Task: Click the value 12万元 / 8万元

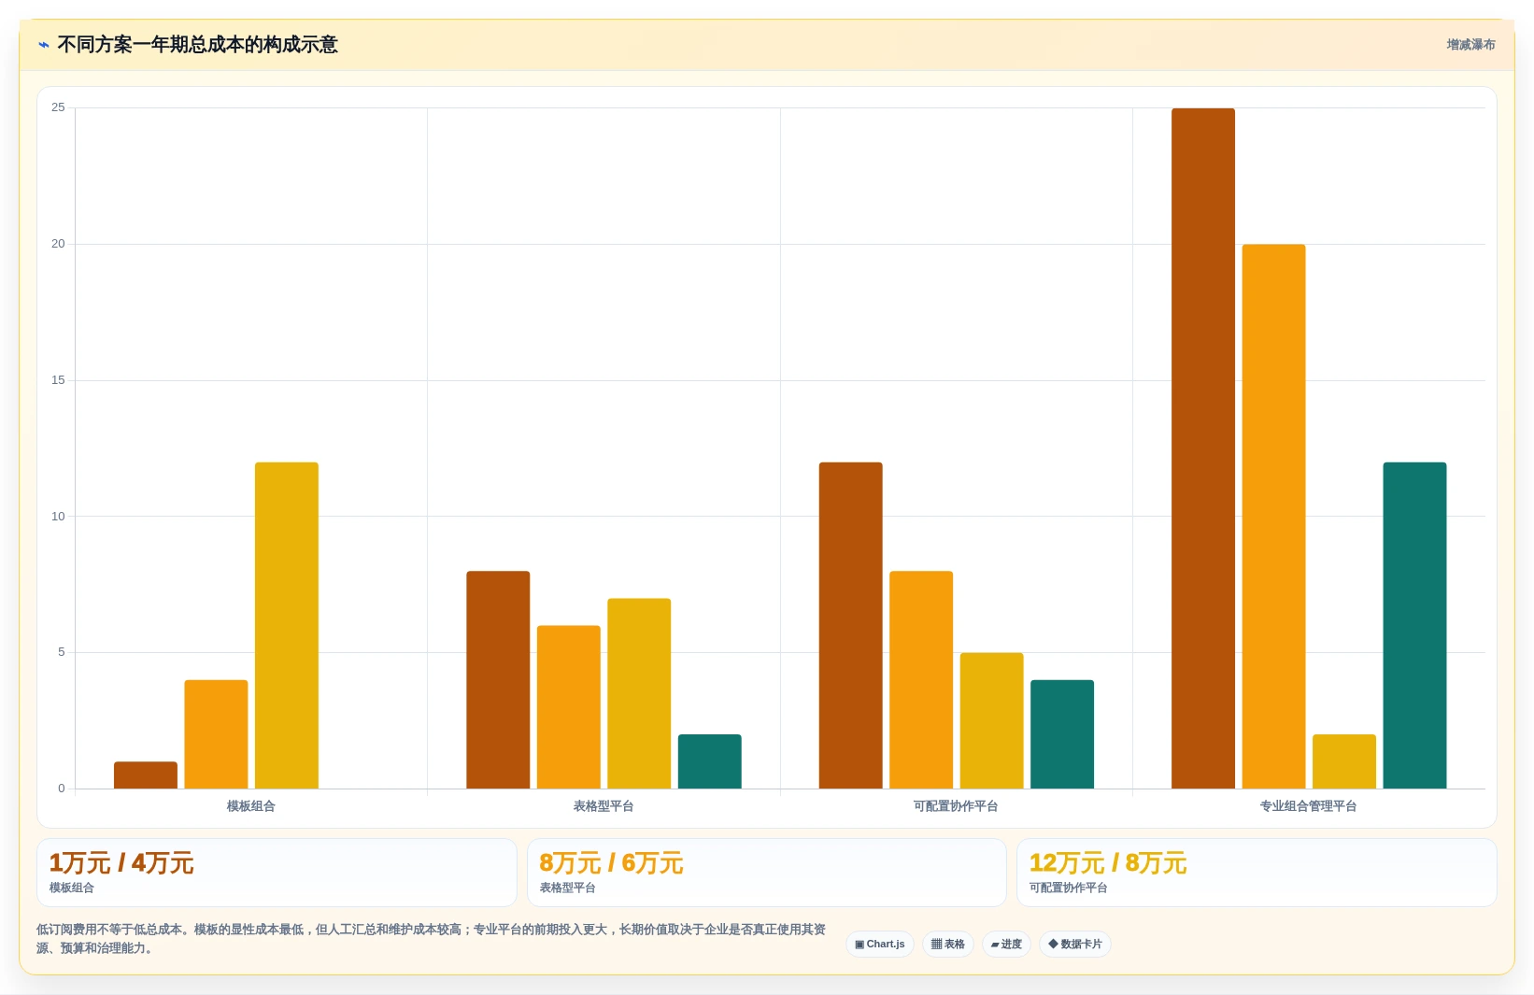Action: click(x=1108, y=863)
